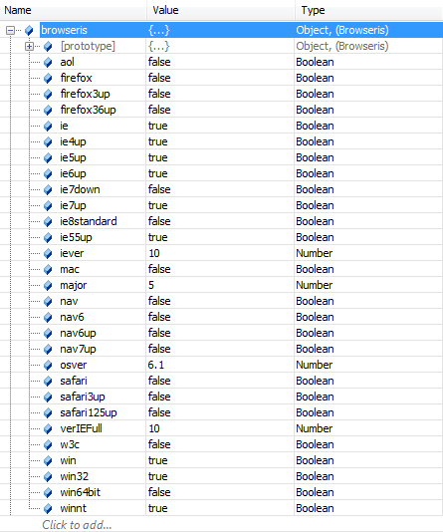Select the nav6up property name
The width and height of the screenshot is (443, 532).
pos(78,333)
